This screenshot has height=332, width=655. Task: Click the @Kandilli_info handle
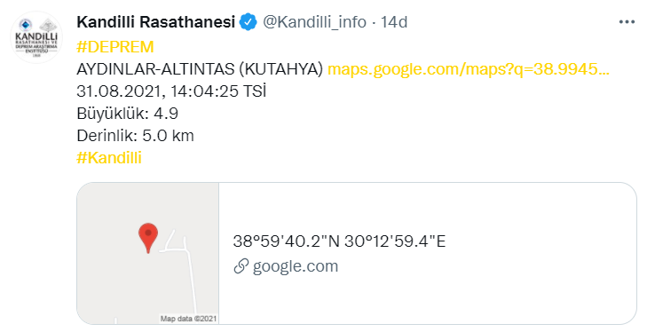(314, 22)
